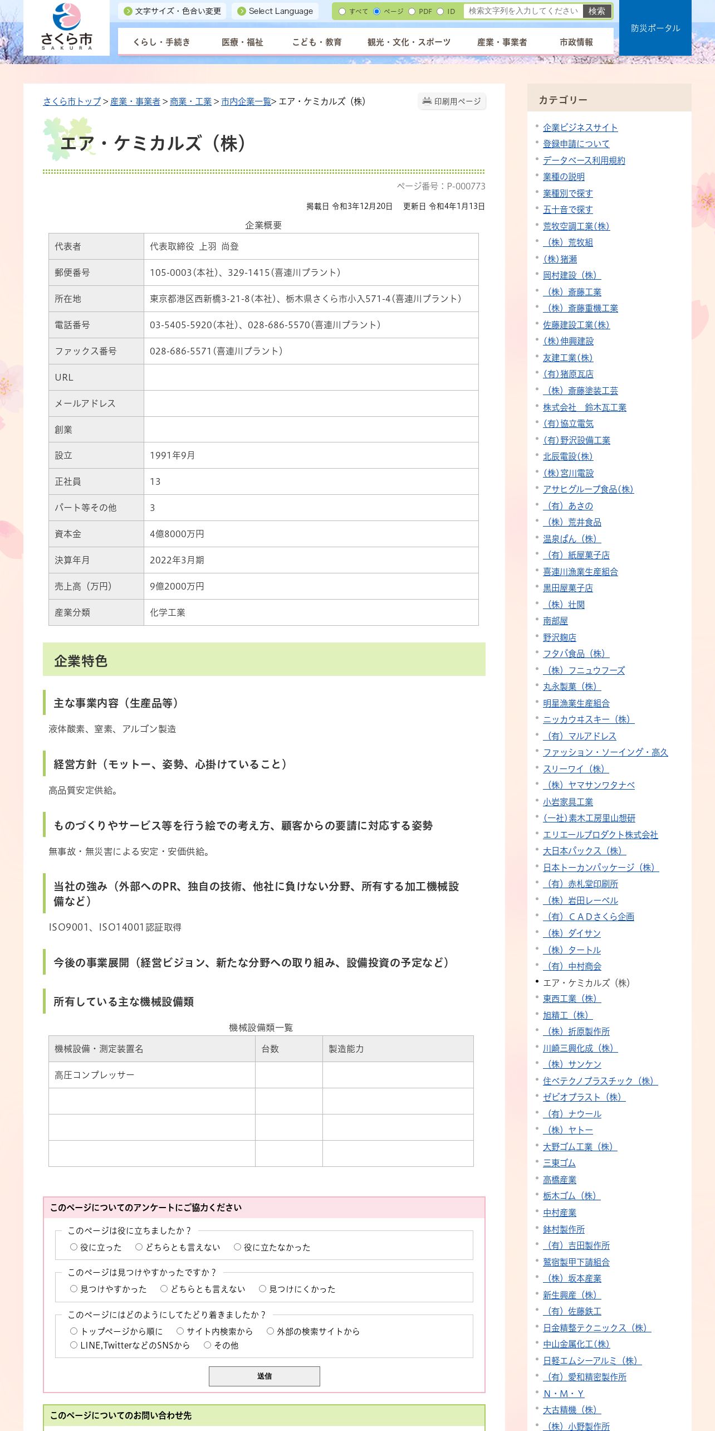Select the ID search scope radio
Image resolution: width=715 pixels, height=1431 pixels.
point(440,11)
